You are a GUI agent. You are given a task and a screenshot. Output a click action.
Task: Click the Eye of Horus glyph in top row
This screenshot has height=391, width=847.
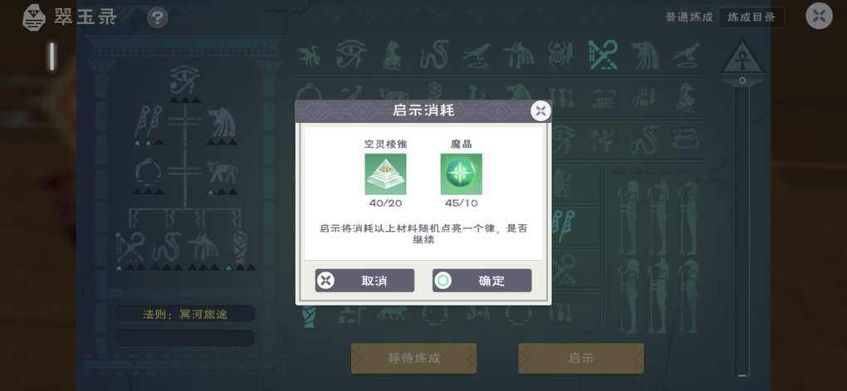(351, 54)
